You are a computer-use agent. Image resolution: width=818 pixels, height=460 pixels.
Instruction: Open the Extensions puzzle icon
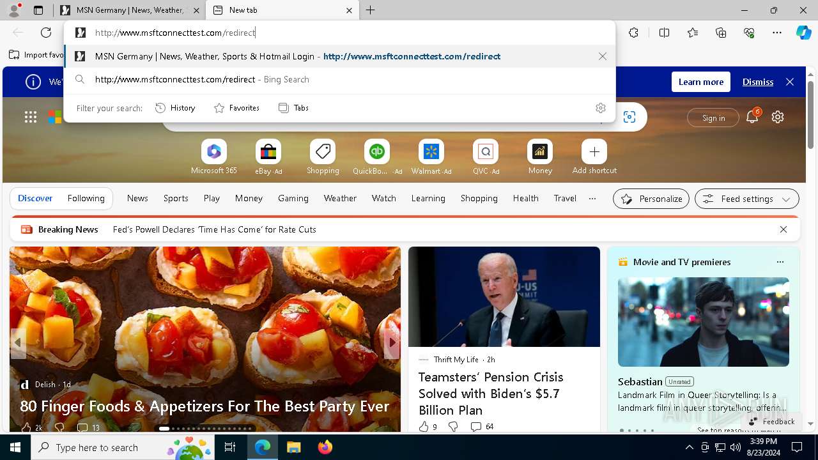633,33
